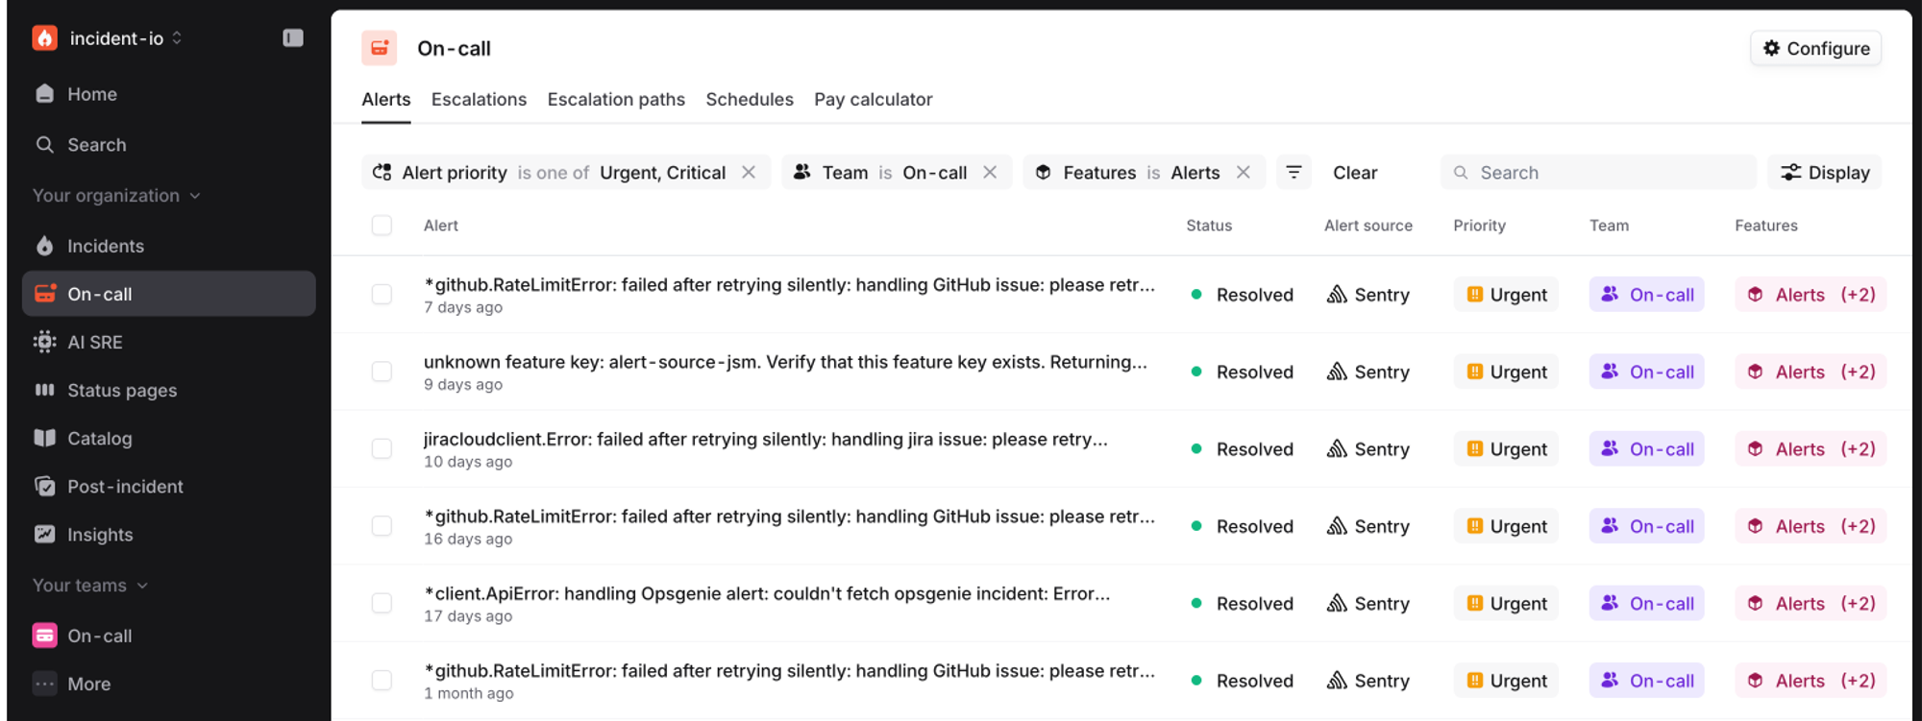Click the search magnifier icon in filter bar
Viewport: 1922px width, 721px height.
coord(1461,173)
